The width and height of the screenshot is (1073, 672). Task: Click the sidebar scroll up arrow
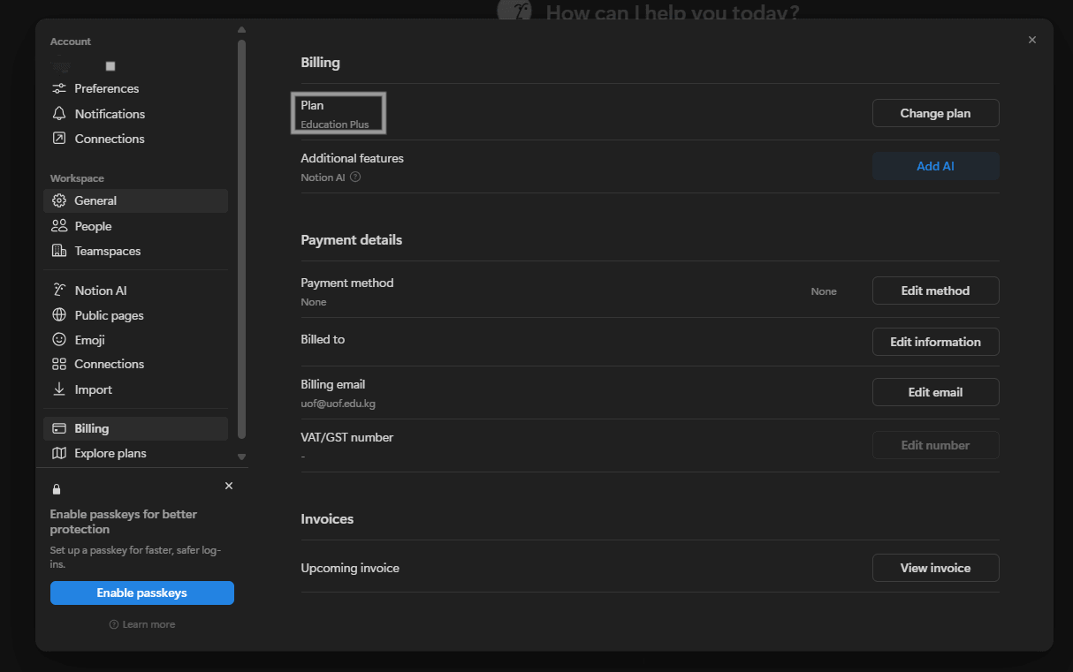click(242, 29)
